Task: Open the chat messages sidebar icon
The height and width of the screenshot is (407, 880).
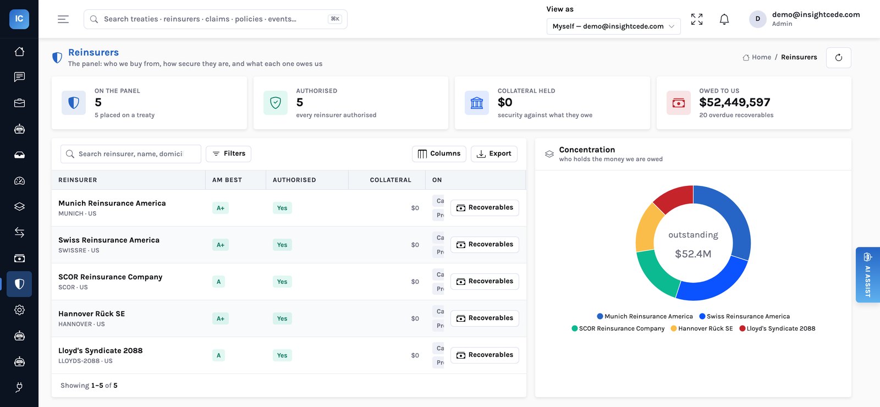Action: [19, 77]
